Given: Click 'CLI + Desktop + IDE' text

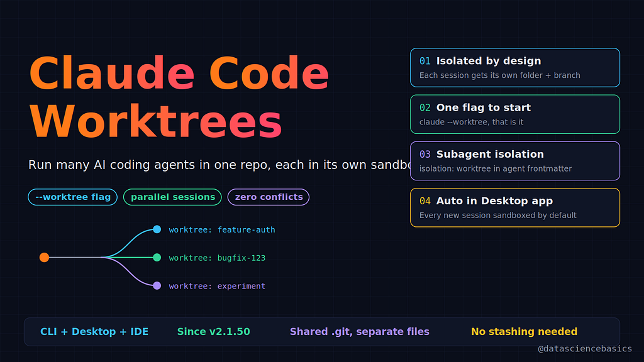Looking at the screenshot, I should click(x=94, y=332).
